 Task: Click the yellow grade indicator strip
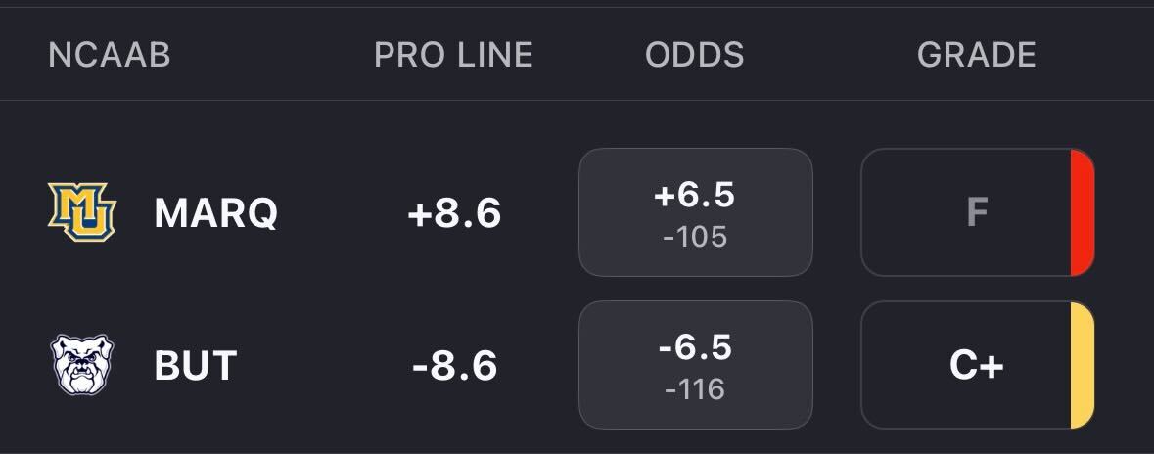tap(1083, 365)
